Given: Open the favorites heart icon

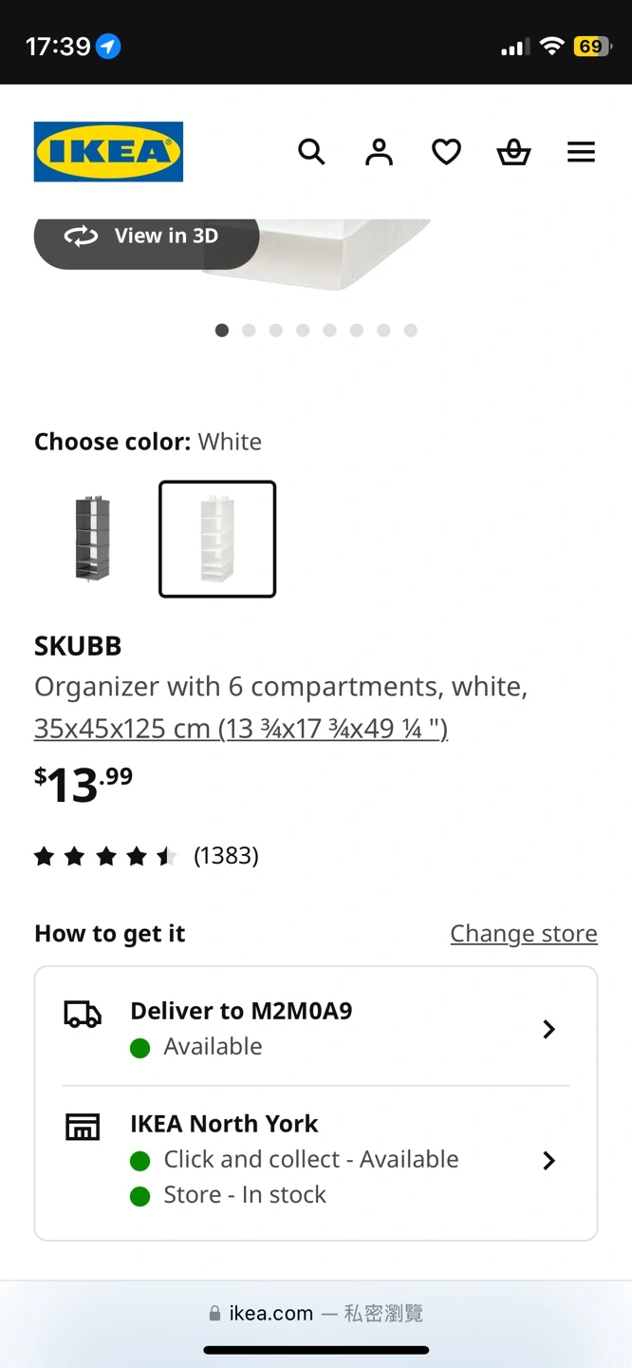Looking at the screenshot, I should point(446,152).
